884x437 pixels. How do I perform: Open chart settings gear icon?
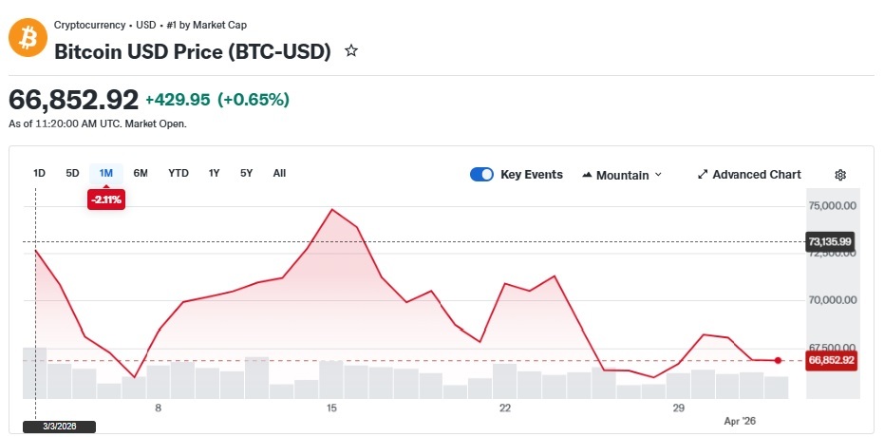click(x=840, y=175)
